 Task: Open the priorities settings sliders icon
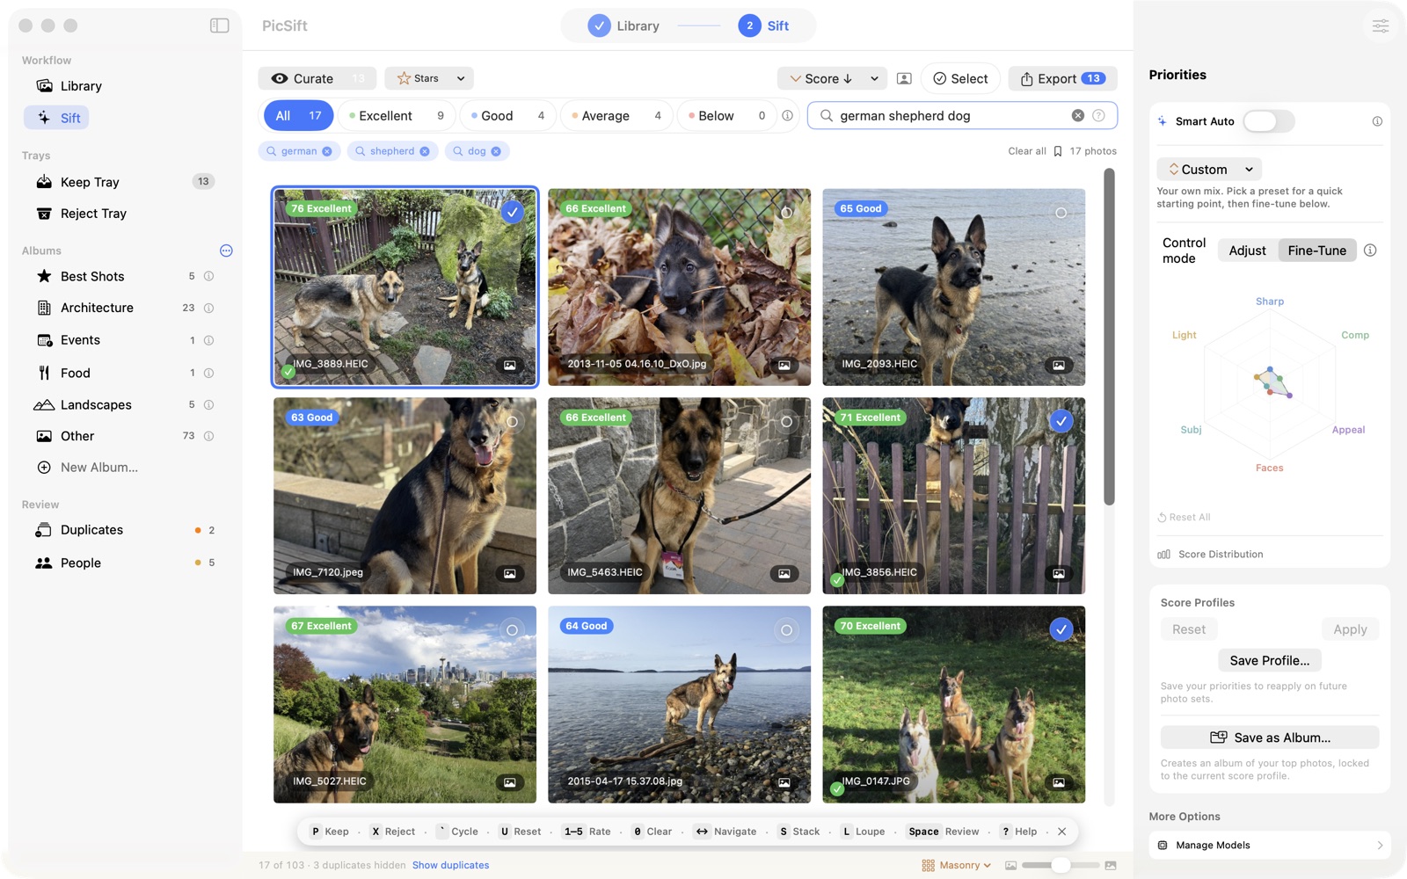[x=1380, y=25]
